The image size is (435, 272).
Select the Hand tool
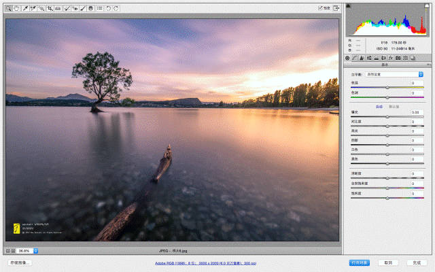coord(16,8)
